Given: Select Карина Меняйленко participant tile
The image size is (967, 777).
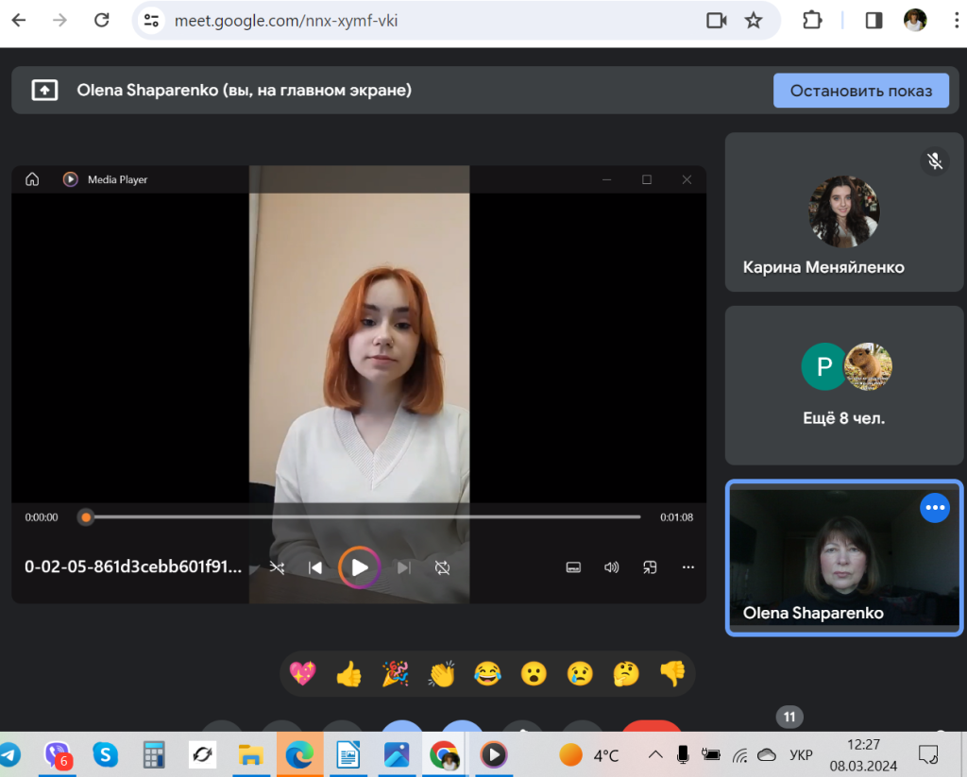Looking at the screenshot, I should click(843, 212).
